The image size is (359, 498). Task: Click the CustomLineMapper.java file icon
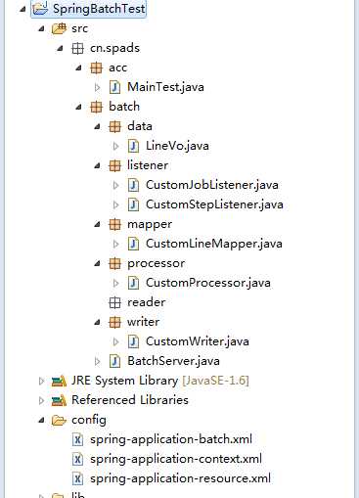tap(133, 244)
